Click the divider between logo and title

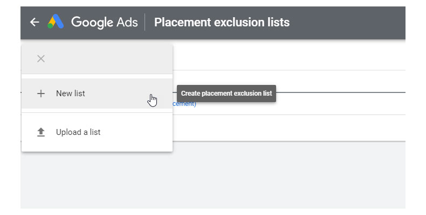(x=145, y=22)
